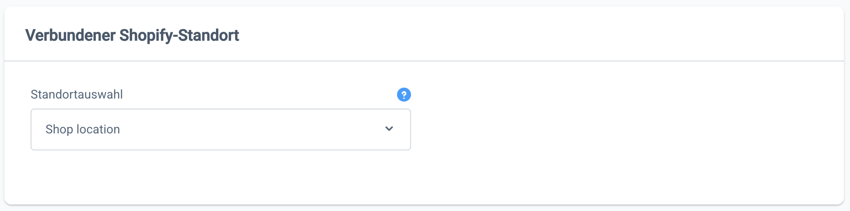Screen dimensions: 850x211
Task: Open the Standortauswahl dropdown
Action: (220, 129)
